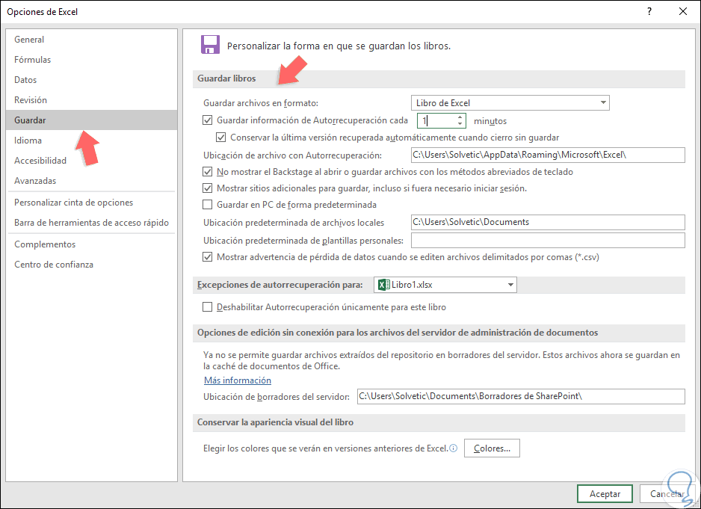The height and width of the screenshot is (509, 701).
Task: Disable Mostrar sitios adicionales para guardar
Action: 208,188
